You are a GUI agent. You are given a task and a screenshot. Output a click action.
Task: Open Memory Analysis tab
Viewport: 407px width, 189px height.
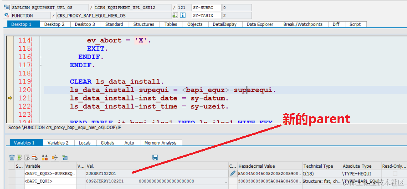click(x=160, y=143)
